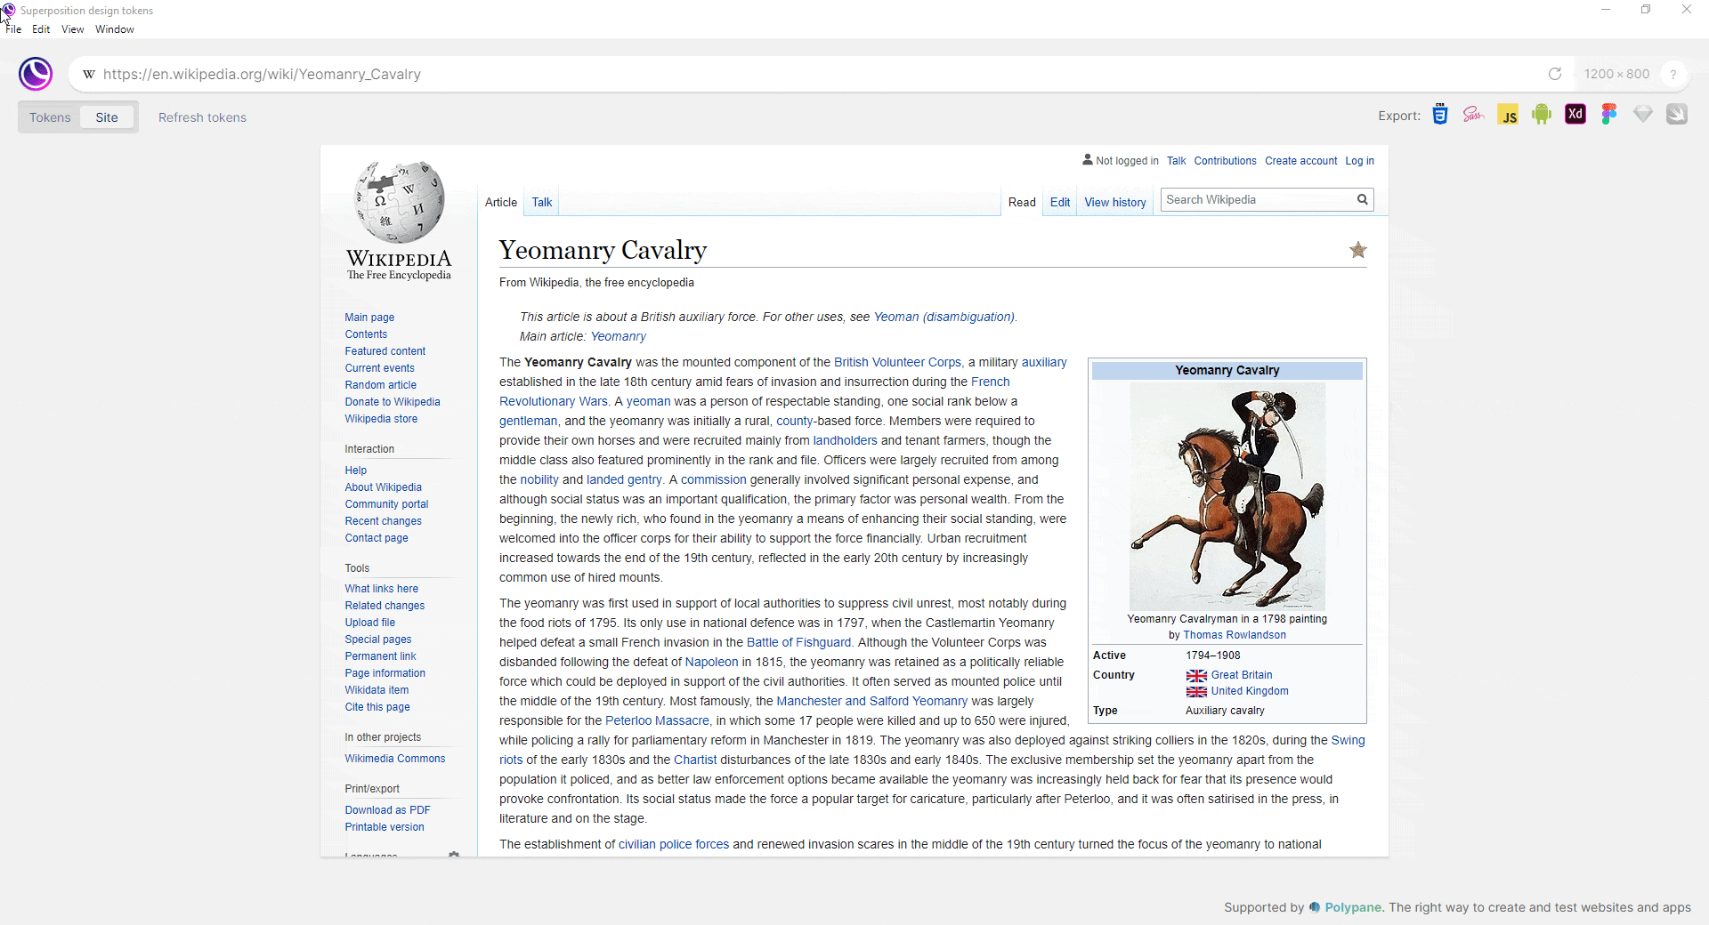Open the Peterloo Massacre link
The image size is (1709, 925).
pyautogui.click(x=657, y=720)
